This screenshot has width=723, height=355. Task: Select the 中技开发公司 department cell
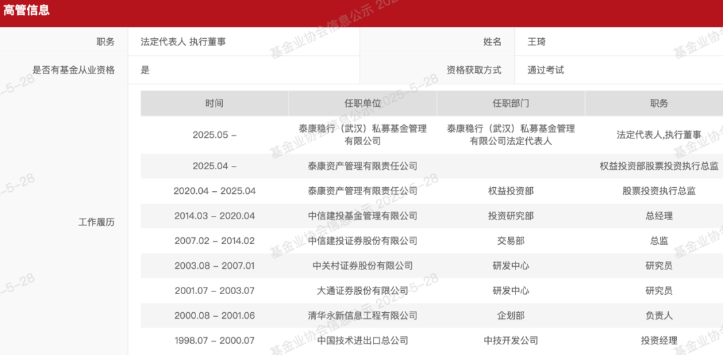click(511, 341)
